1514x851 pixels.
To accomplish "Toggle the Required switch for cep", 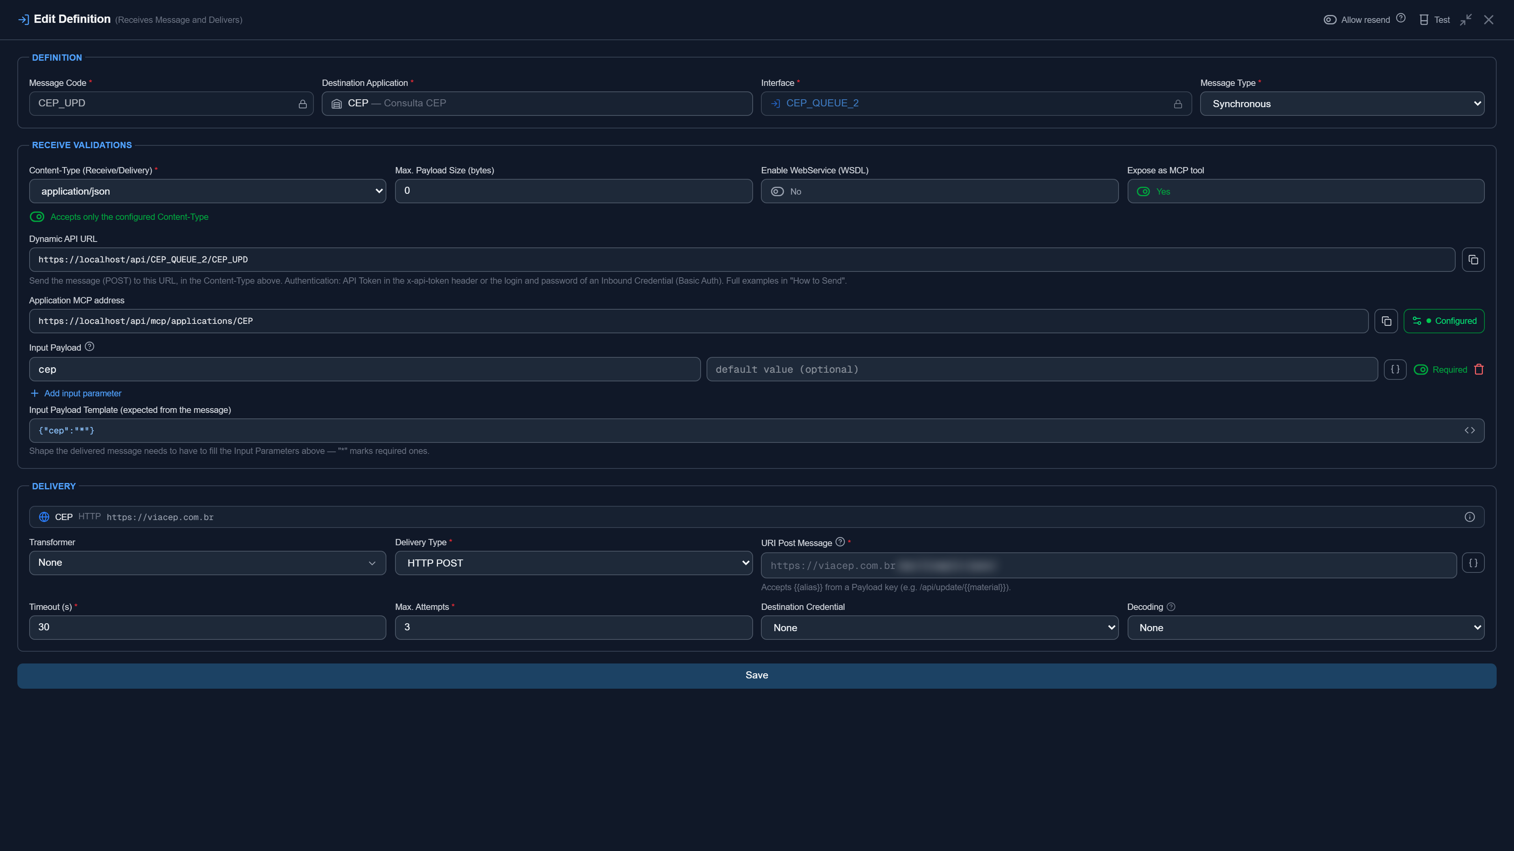I will coord(1421,370).
